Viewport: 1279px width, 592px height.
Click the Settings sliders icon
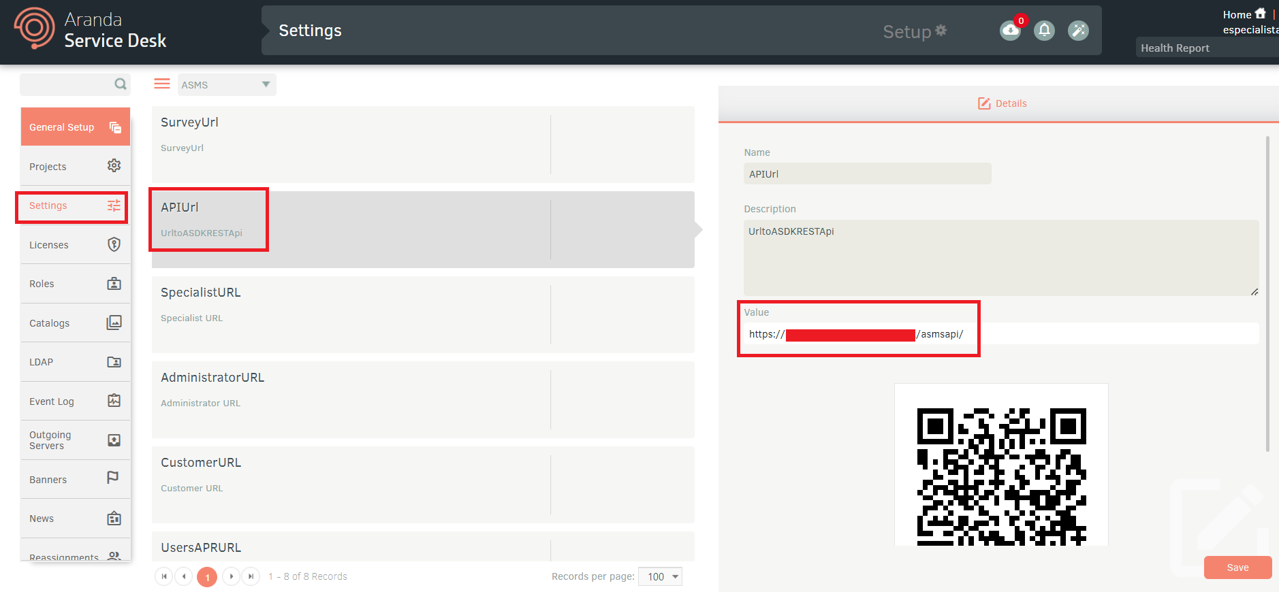tap(114, 205)
